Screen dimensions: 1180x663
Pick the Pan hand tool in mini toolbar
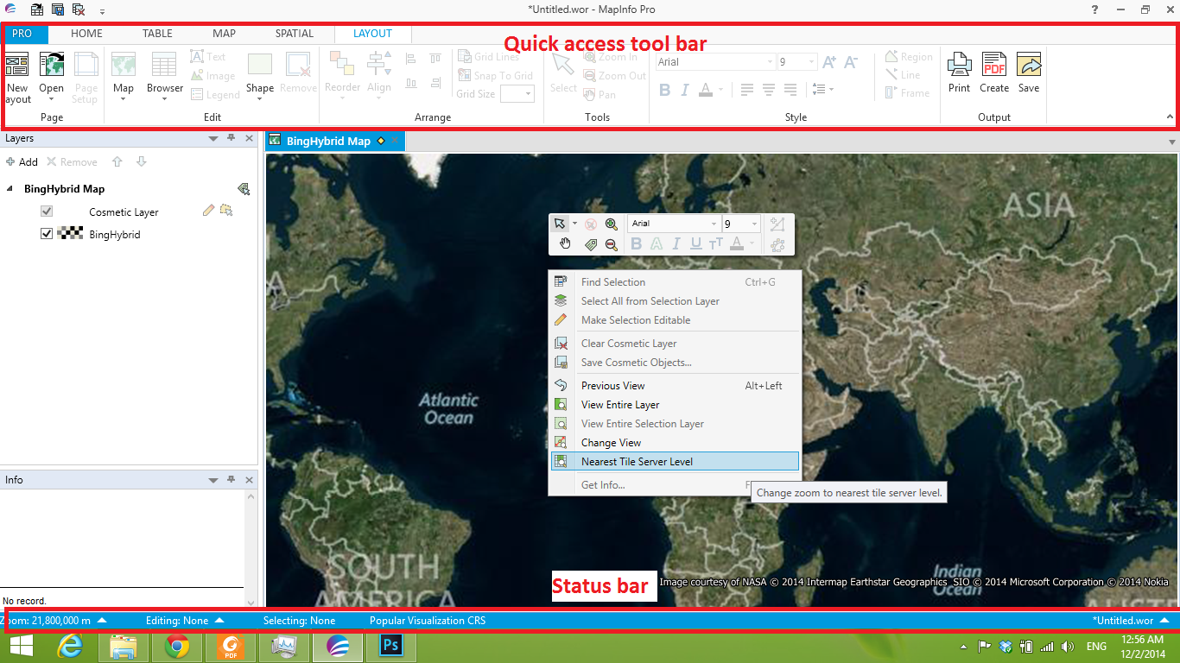coord(565,244)
